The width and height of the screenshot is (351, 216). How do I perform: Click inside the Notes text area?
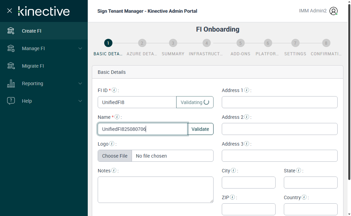pos(155,190)
